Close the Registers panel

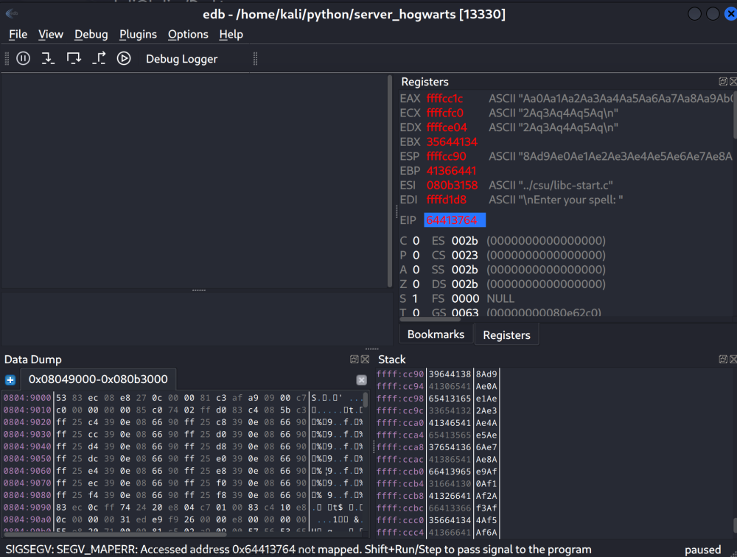coord(733,81)
